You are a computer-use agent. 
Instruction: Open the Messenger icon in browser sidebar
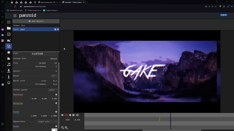[x=3, y=29]
